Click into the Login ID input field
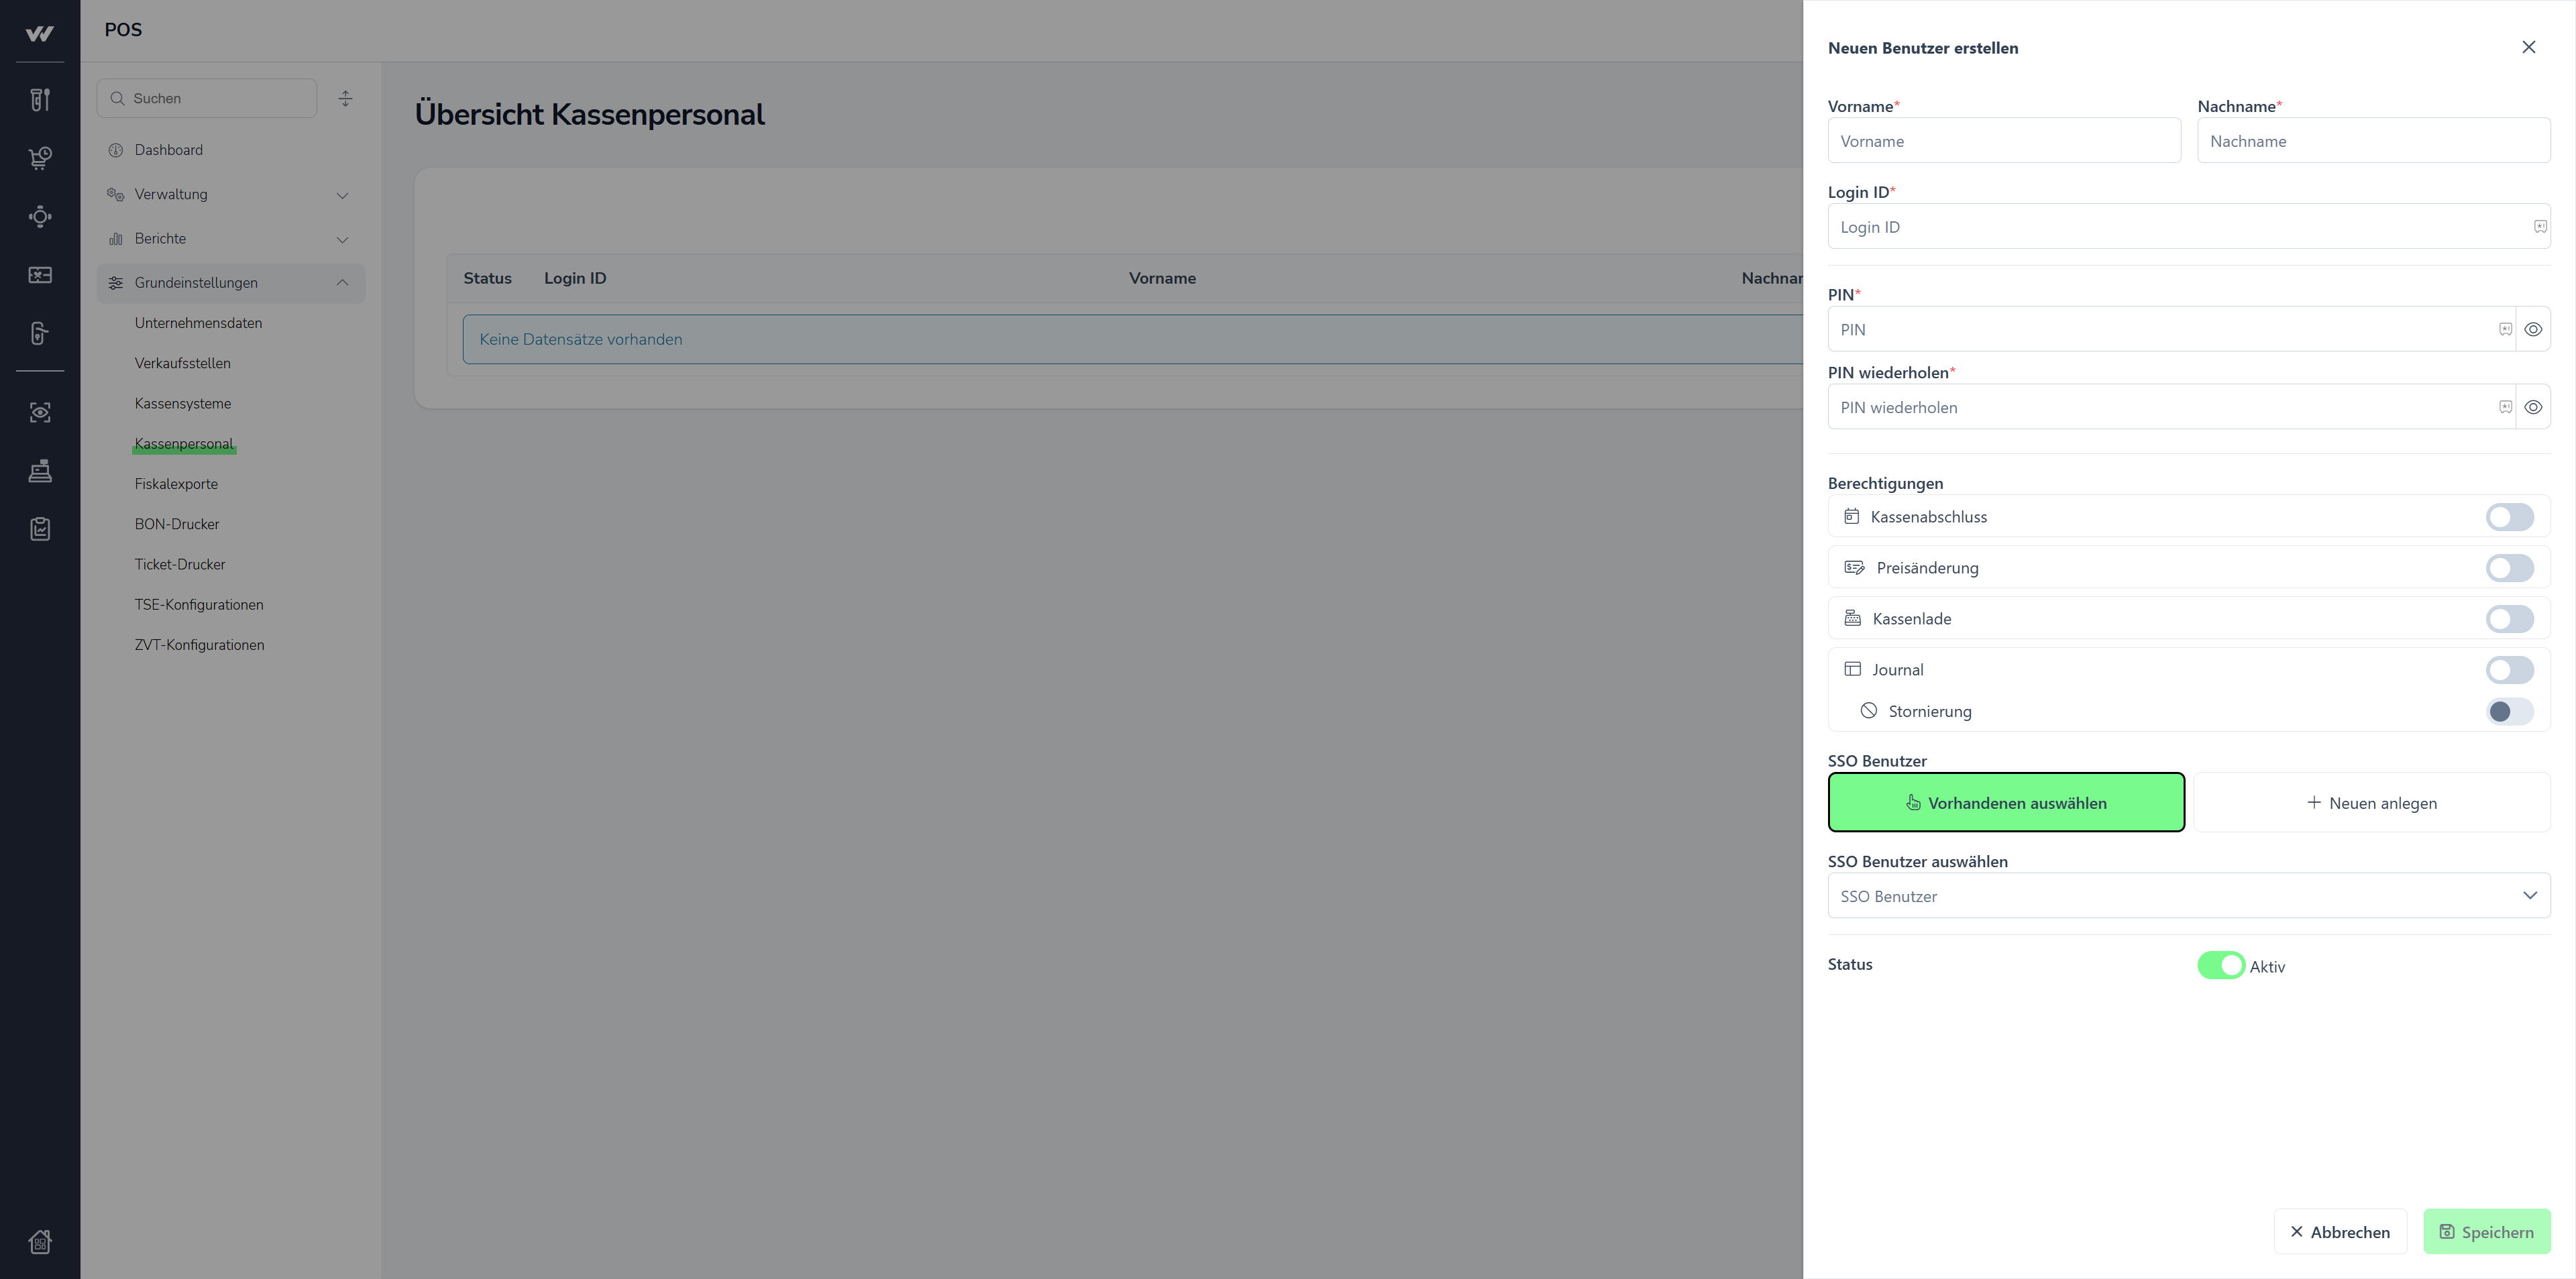Viewport: 2576px width, 1279px height. coord(2180,227)
